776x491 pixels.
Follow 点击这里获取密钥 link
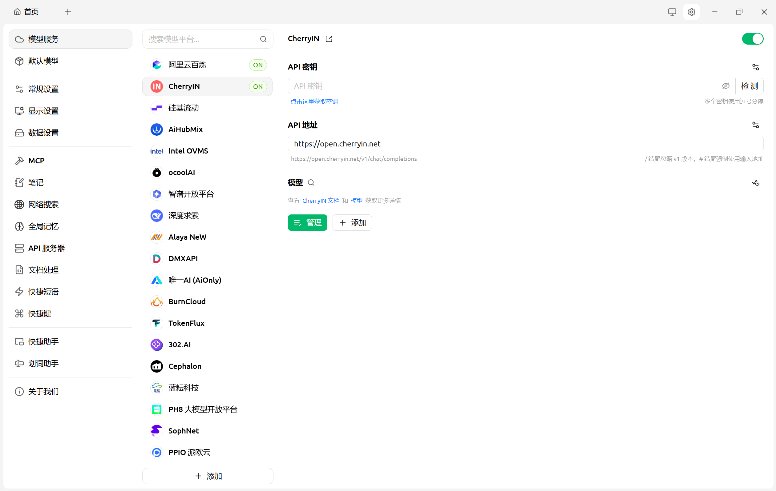click(314, 102)
